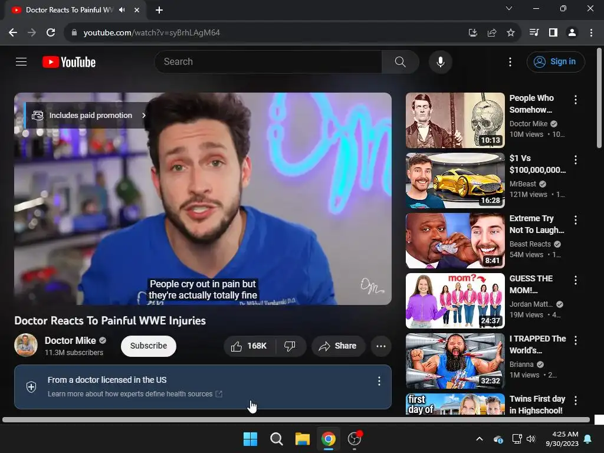Viewport: 604px width, 453px height.
Task: Click the Twins First day in Highschool title
Action: [537, 405]
